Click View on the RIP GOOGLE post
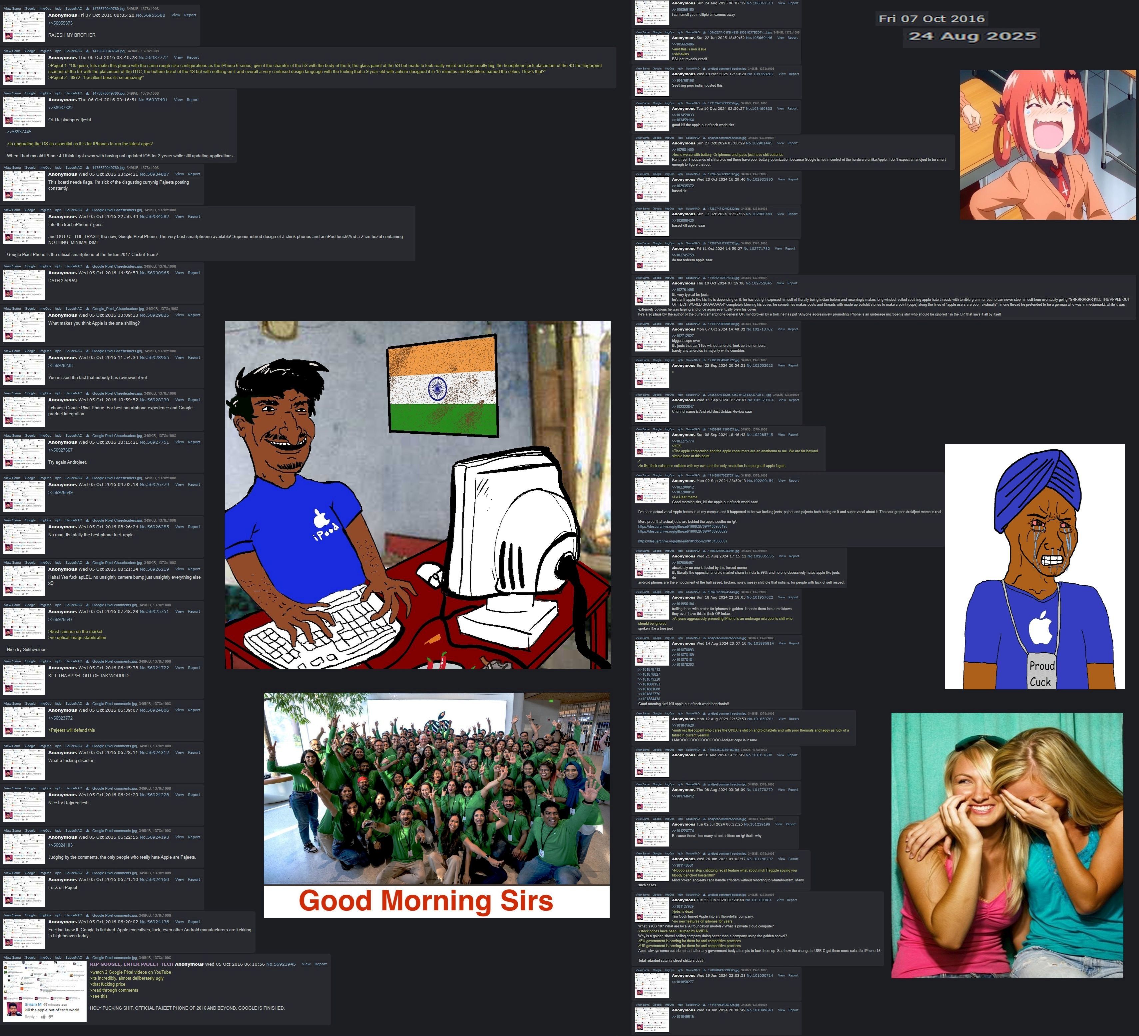This screenshot has height=1036, width=1139. point(305,964)
